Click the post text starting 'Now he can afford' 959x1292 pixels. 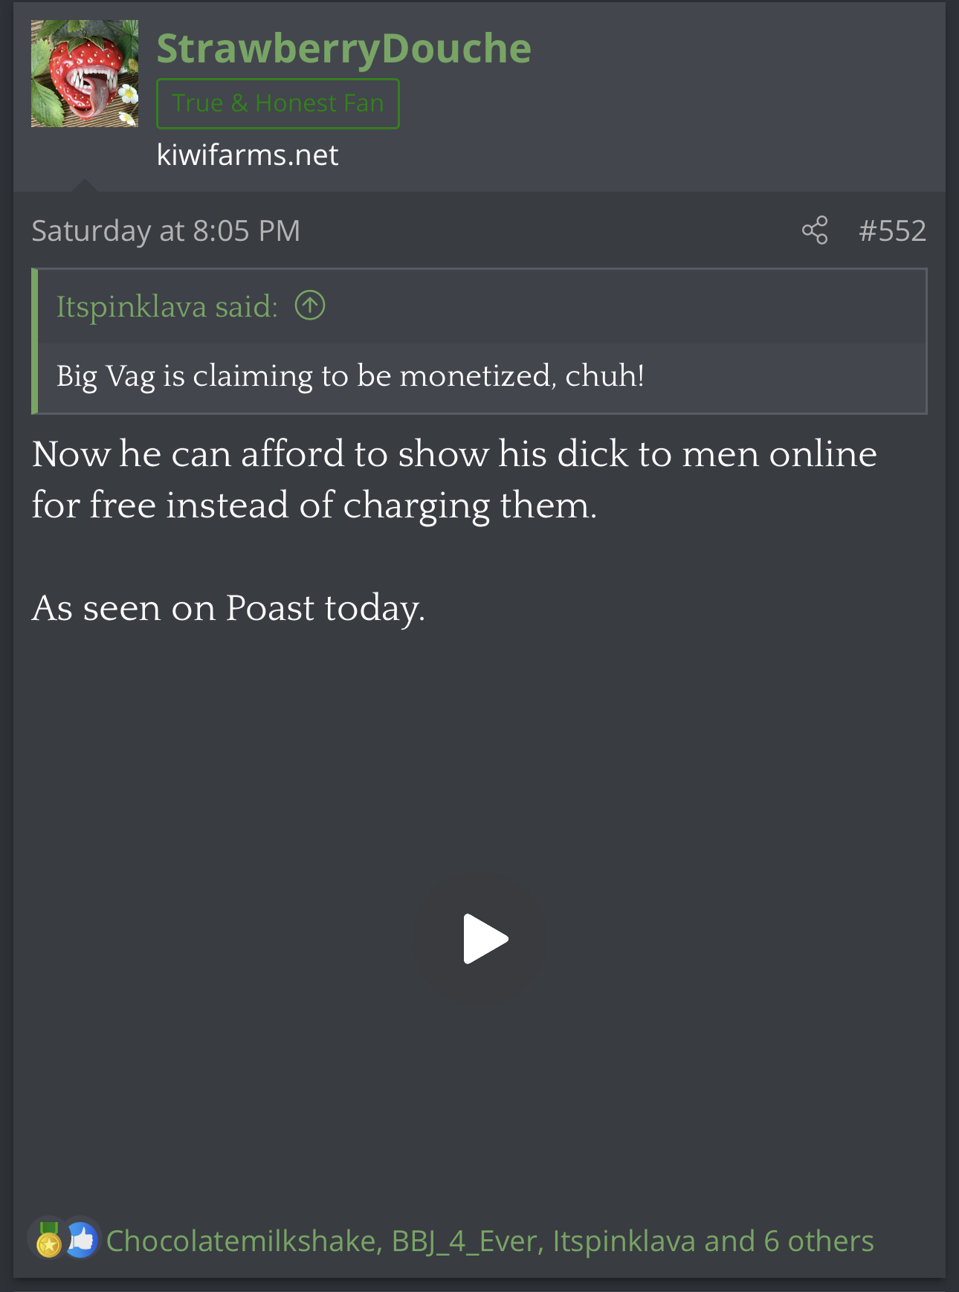pos(454,479)
